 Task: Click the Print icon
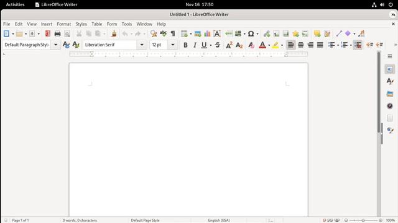[57, 33]
